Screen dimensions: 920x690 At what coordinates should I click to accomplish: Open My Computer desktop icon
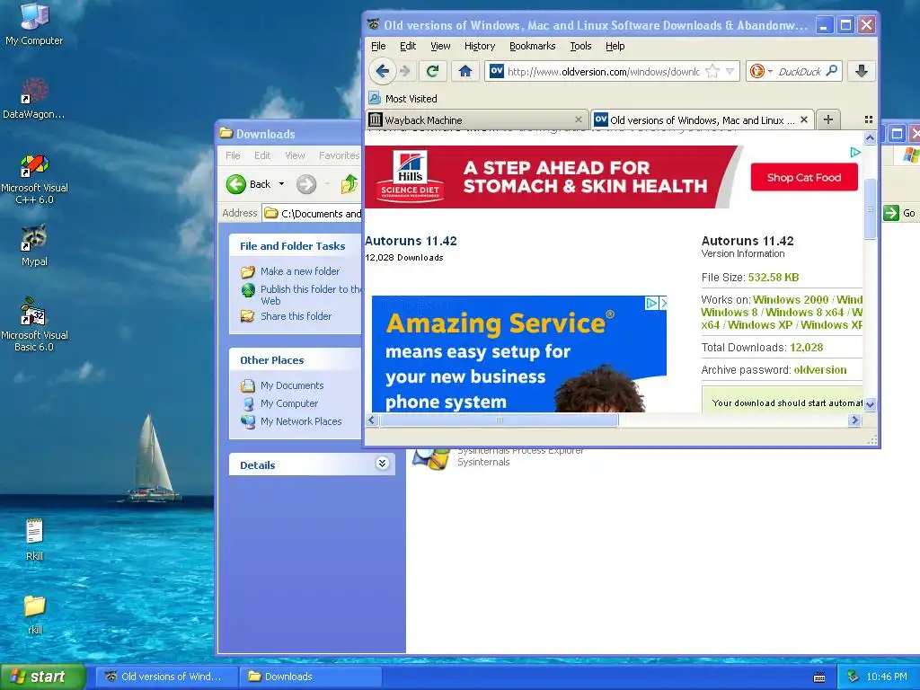coord(34,23)
